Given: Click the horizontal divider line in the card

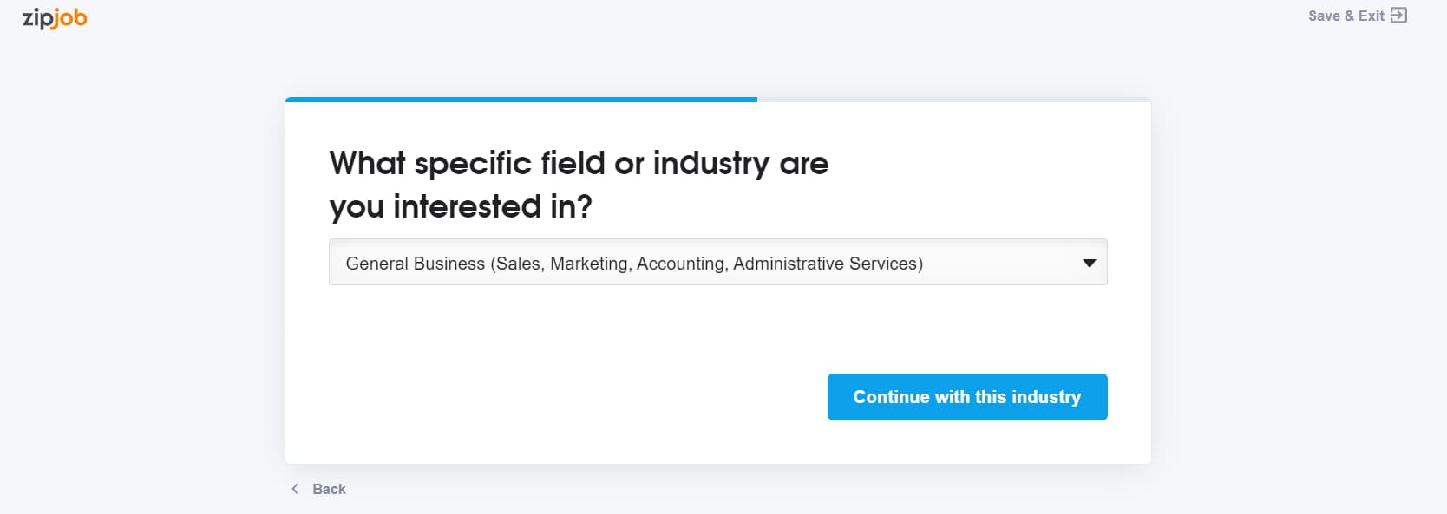Looking at the screenshot, I should (718, 329).
